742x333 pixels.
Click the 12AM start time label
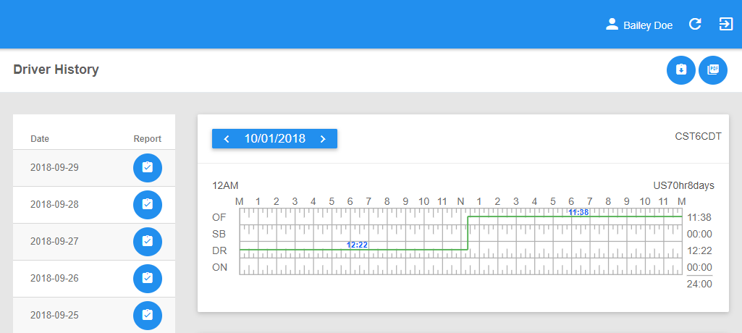(x=225, y=186)
